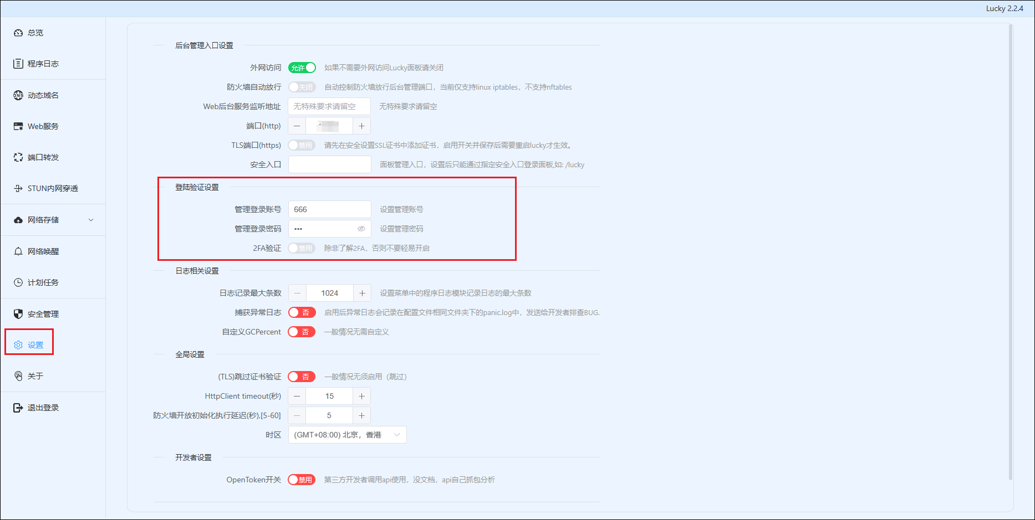Click the 安全入口 input field

(x=329, y=164)
